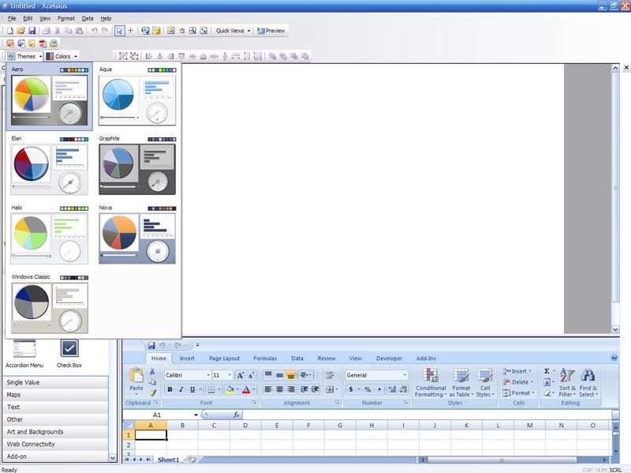Click the Preview button
Viewport: 631px width, 473px height.
[x=271, y=31]
